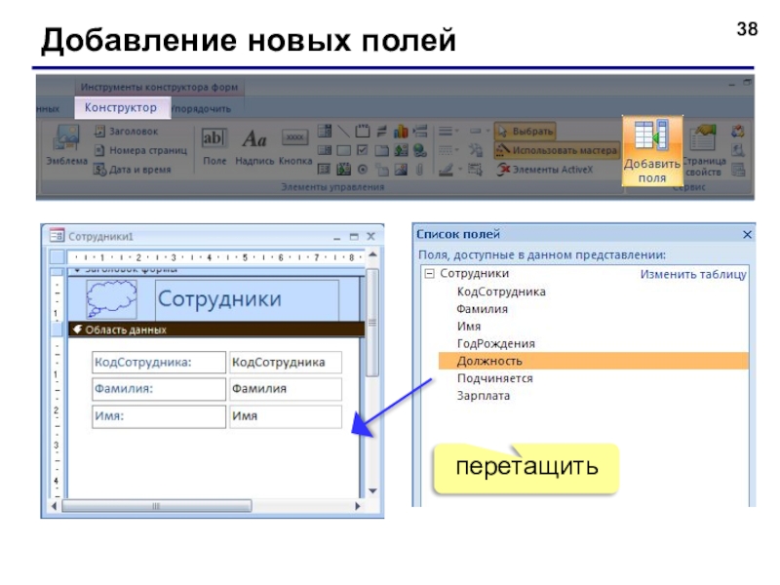This screenshot has width=780, height=585.
Task: Click the vertical scrollbar thumb in the form window
Action: [x=372, y=323]
